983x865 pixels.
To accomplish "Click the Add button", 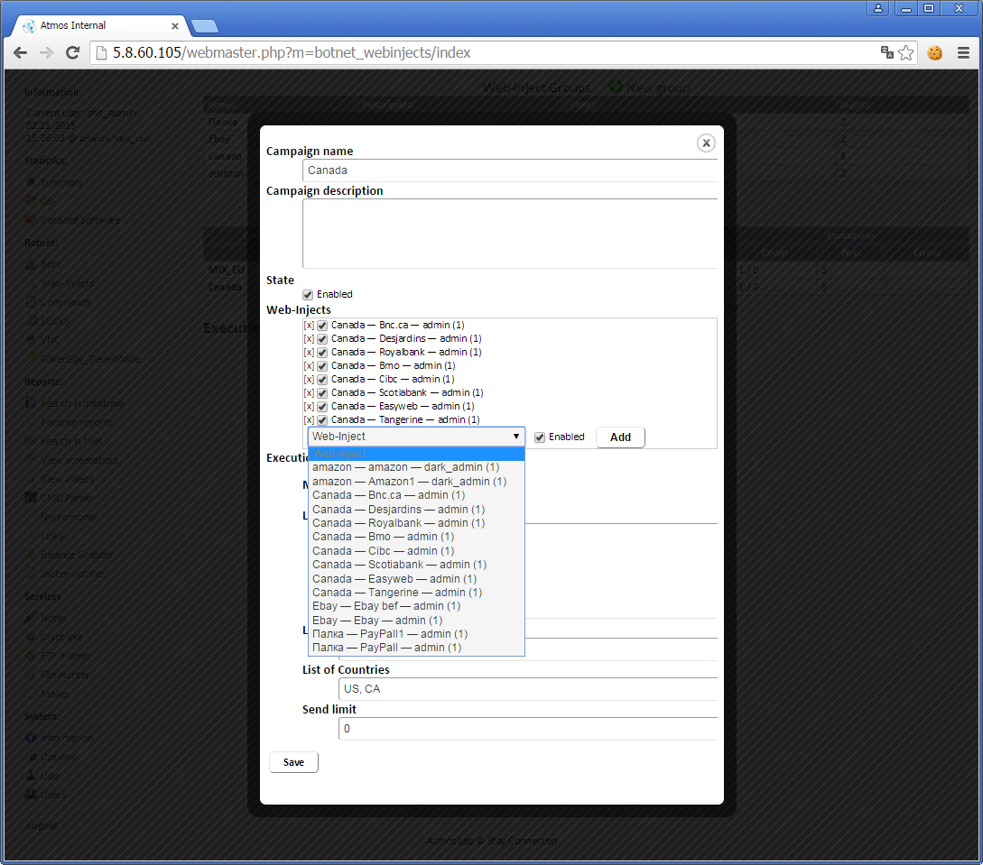I will (x=620, y=437).
